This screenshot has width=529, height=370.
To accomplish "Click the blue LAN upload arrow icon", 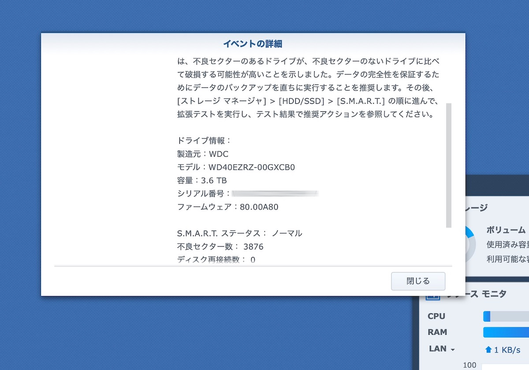I will click(488, 350).
